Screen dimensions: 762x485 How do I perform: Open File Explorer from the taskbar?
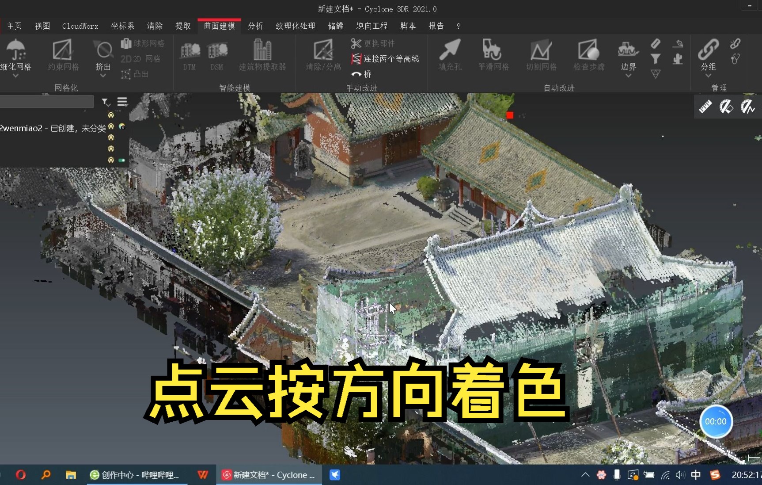click(x=71, y=475)
